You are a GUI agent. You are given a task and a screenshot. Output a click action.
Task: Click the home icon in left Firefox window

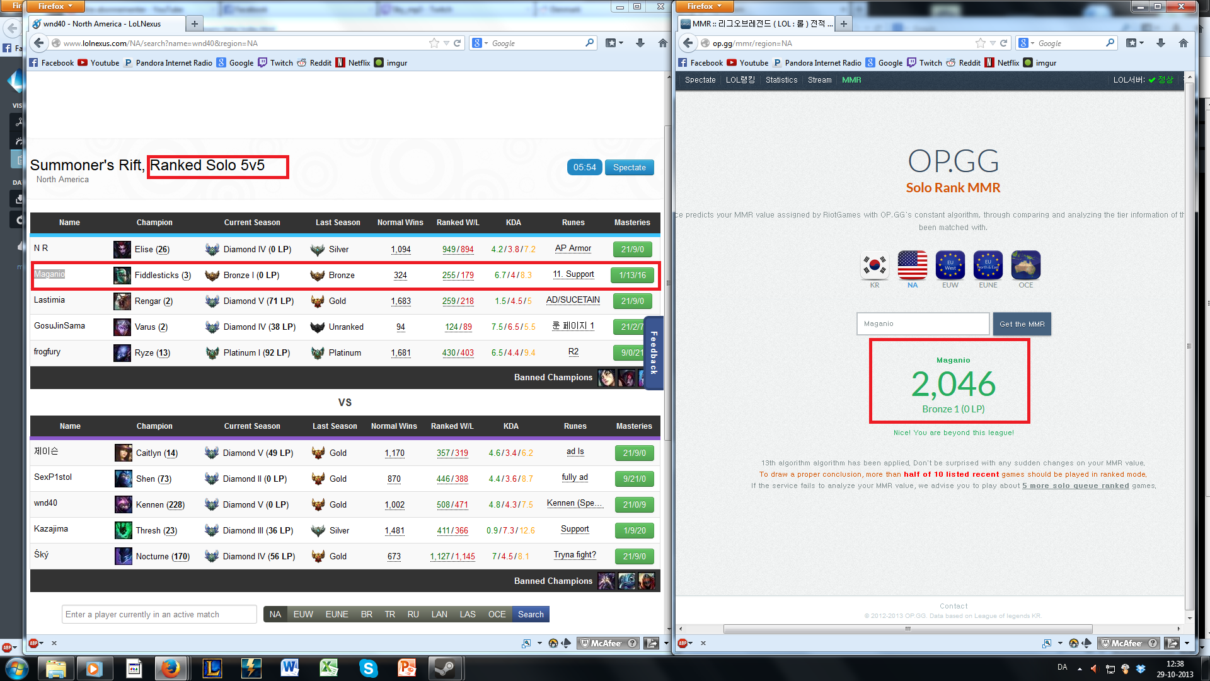click(662, 43)
